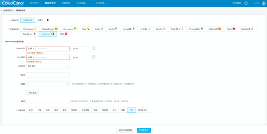
Task: Click Http port field 8030
Action: [x=81, y=57]
